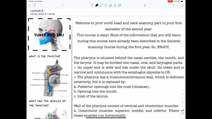Tap the note date 20 Dec 2020

43,14
